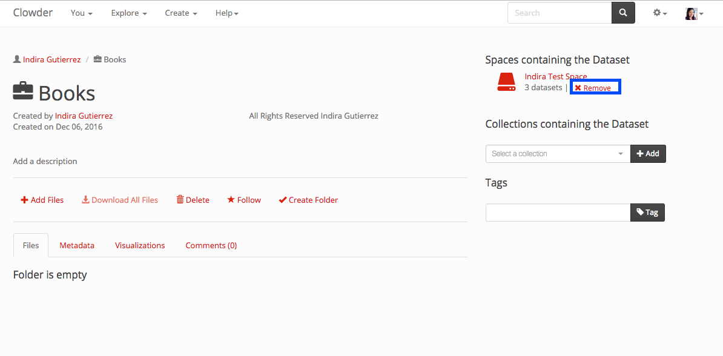The height and width of the screenshot is (356, 723).
Task: Click the red space drive icon
Action: (506, 82)
